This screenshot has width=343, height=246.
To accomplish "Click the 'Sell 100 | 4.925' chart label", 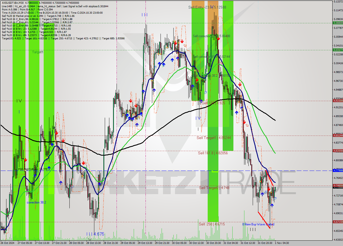I will 213,103.
